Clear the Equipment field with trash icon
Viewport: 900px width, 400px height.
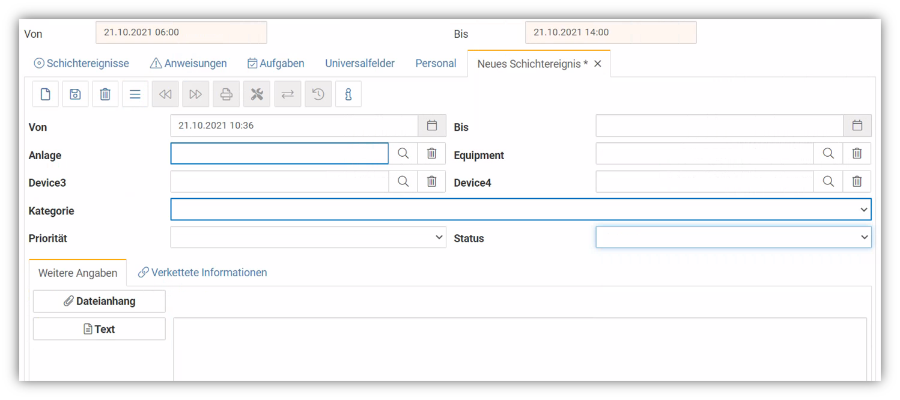point(857,154)
